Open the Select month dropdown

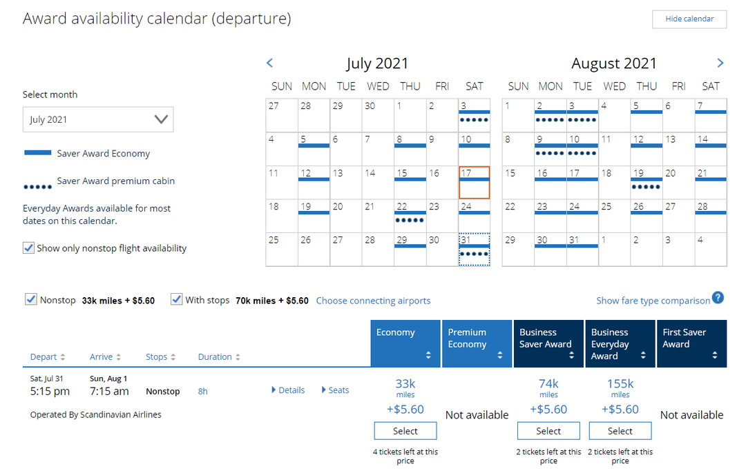pos(98,119)
